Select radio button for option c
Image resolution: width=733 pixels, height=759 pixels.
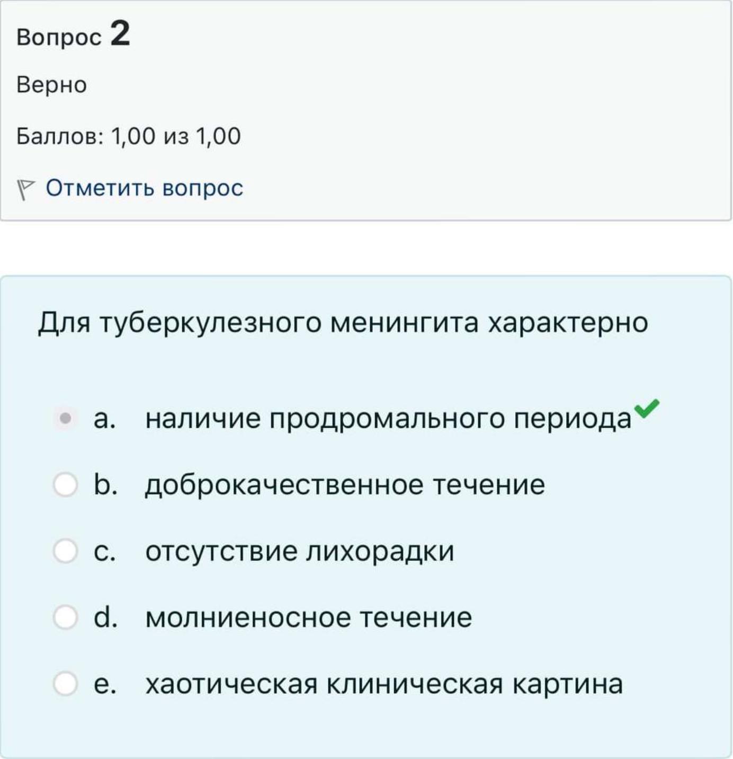[65, 551]
